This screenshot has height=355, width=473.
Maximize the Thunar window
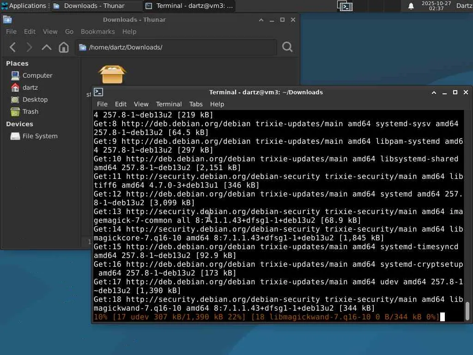[x=282, y=20]
